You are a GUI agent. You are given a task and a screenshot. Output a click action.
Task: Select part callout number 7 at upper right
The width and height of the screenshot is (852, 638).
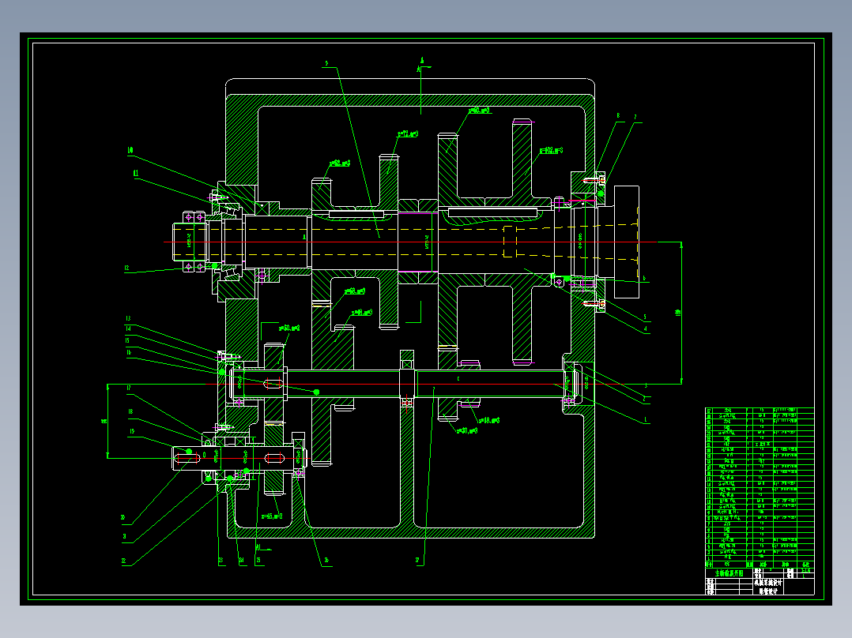coord(635,118)
